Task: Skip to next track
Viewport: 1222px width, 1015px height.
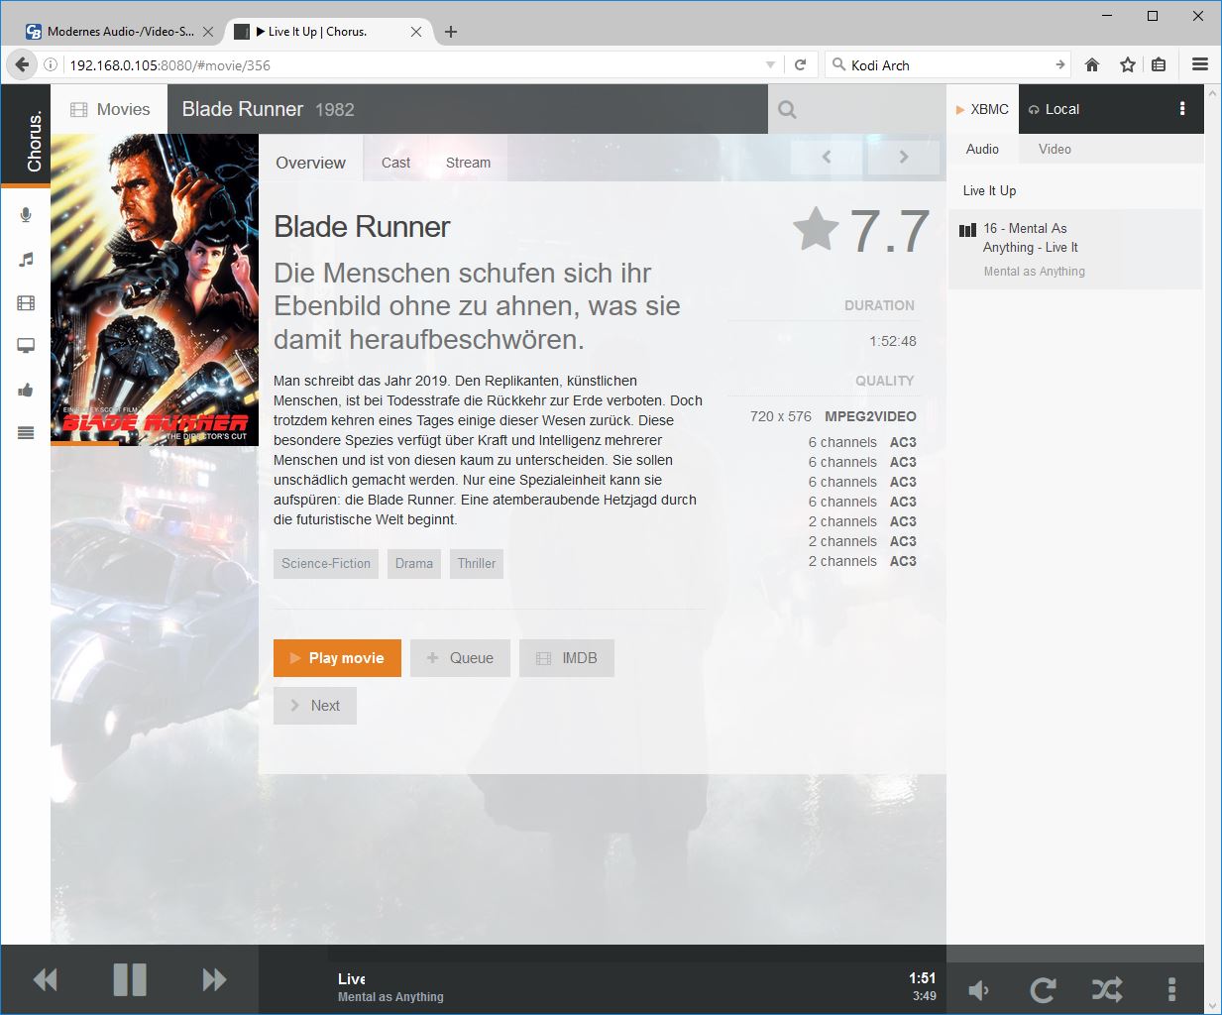Action: click(x=214, y=980)
